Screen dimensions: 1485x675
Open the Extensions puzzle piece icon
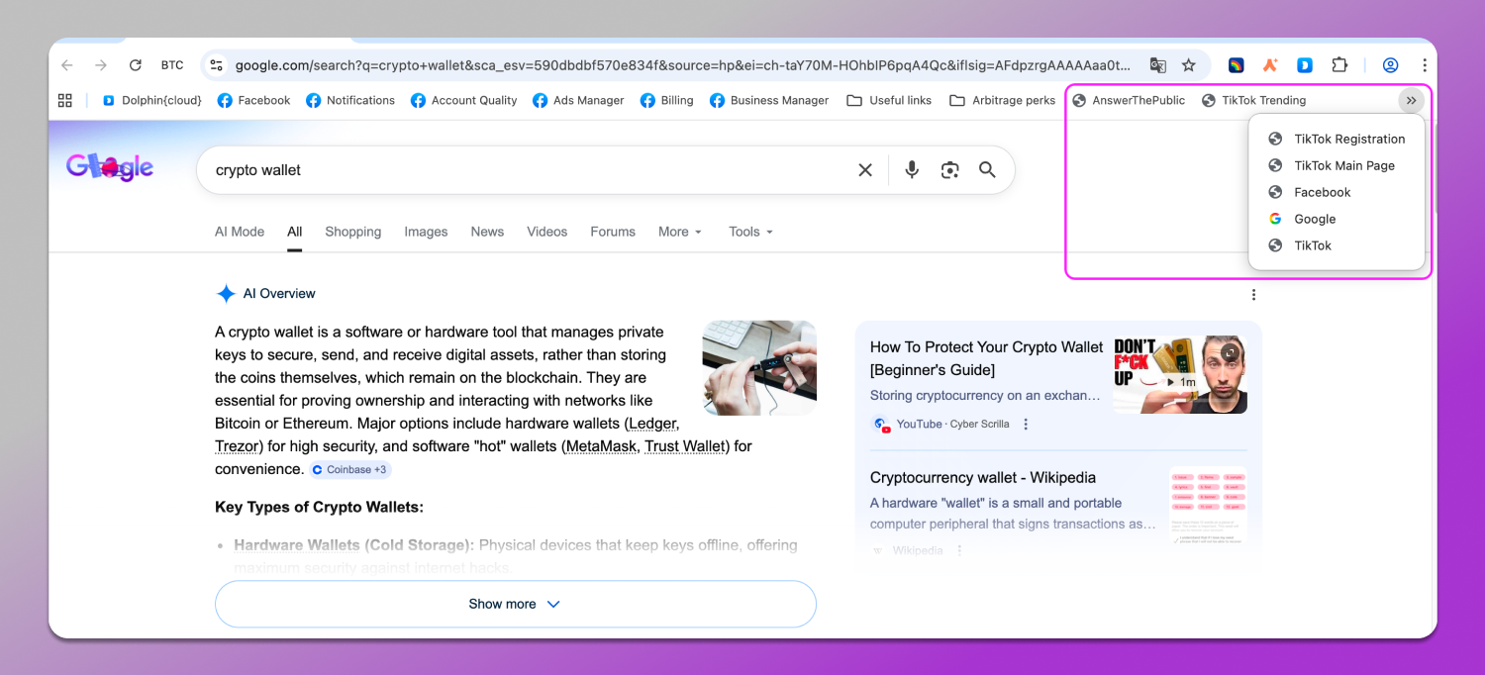[x=1339, y=65]
